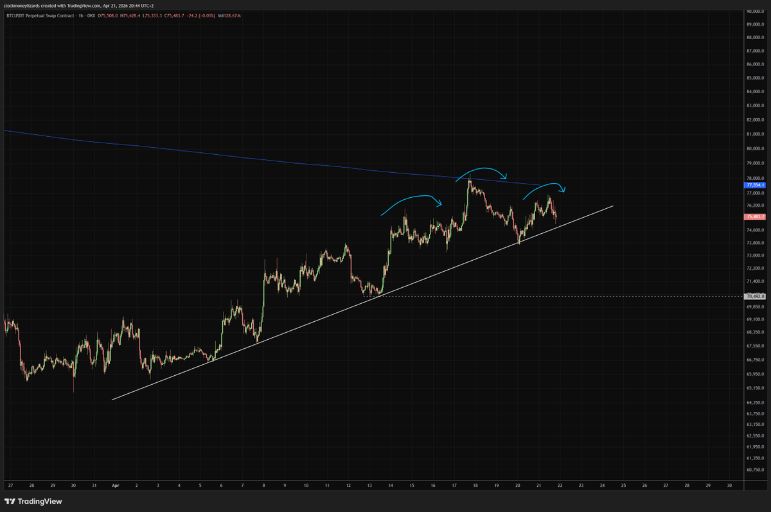Click the closing price value C75,483.7
Screen dimensions: 771x512
point(176,15)
